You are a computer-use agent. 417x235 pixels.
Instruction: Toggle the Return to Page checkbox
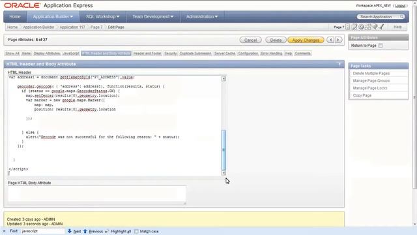point(381,46)
